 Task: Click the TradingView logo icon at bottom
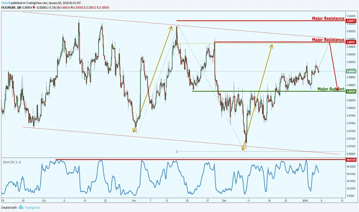point(21,207)
